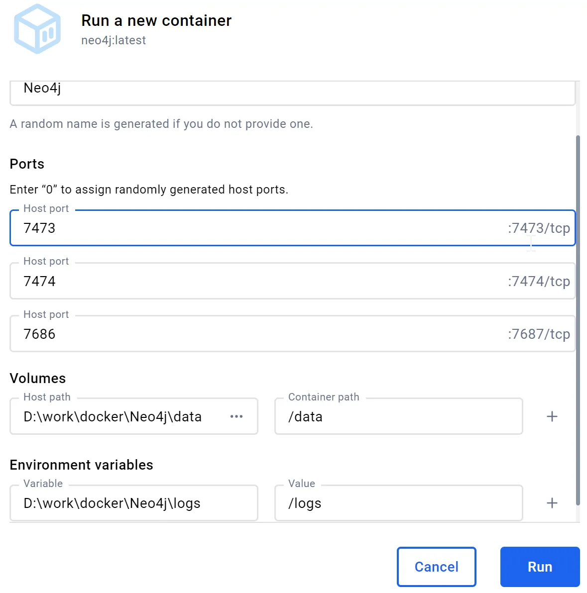Click the environment Variable name field

pos(133,503)
